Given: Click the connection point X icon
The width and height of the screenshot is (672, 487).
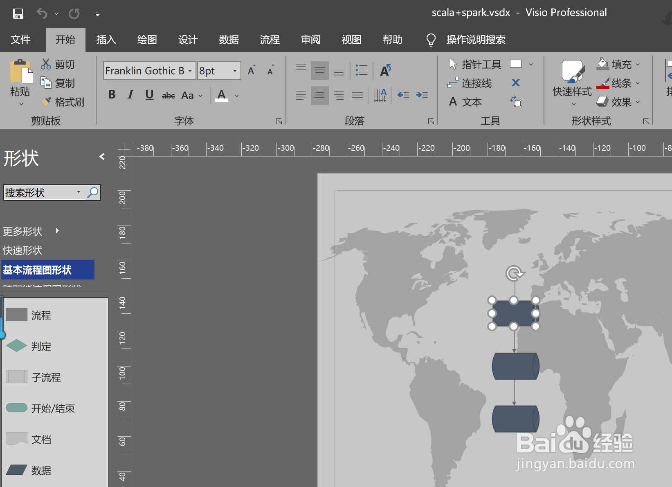Looking at the screenshot, I should click(516, 83).
